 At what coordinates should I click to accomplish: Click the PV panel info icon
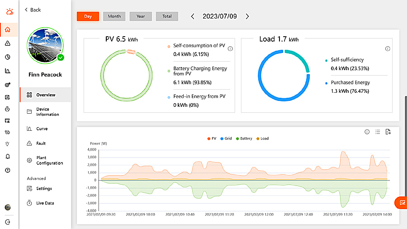tap(230, 49)
